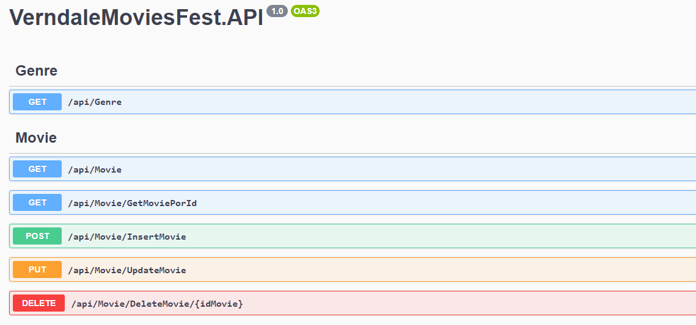
Task: Collapse the Movie section header
Action: coord(36,138)
